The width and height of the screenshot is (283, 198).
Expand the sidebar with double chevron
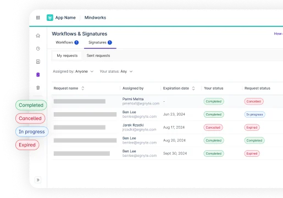[x=38, y=180]
